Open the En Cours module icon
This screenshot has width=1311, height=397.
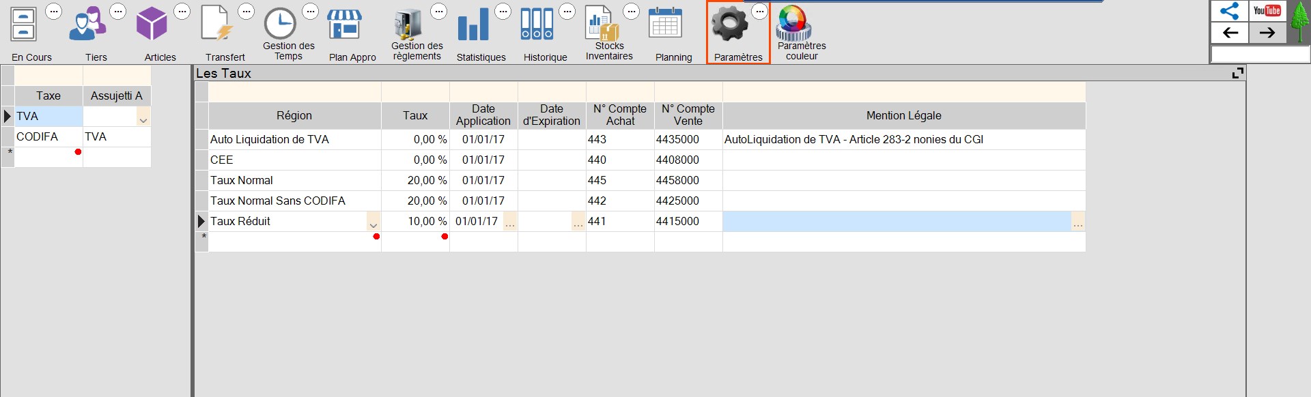pos(23,25)
